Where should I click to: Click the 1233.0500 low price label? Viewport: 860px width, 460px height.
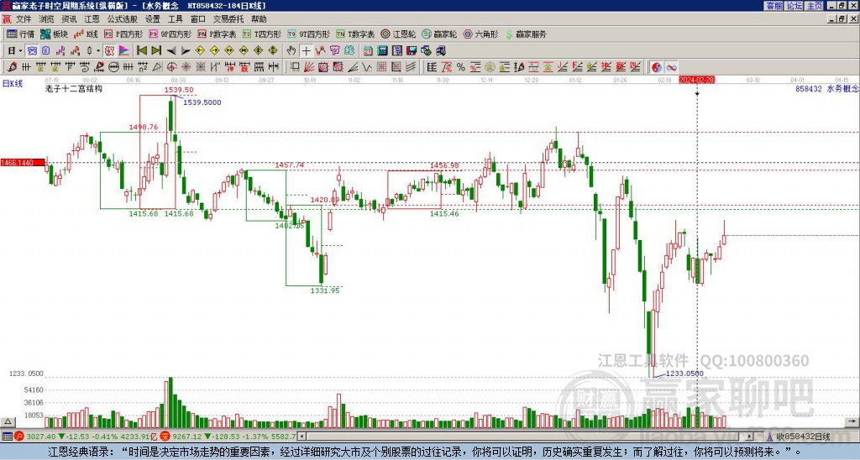(x=684, y=374)
